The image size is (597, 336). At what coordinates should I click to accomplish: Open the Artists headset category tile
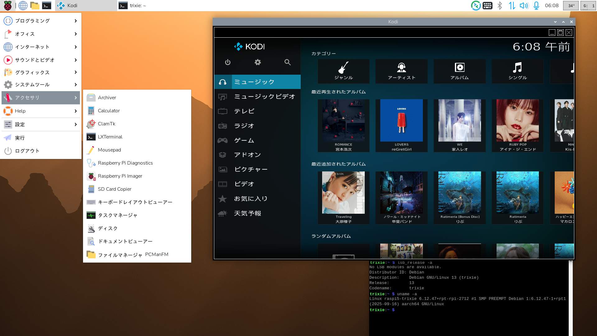(401, 71)
